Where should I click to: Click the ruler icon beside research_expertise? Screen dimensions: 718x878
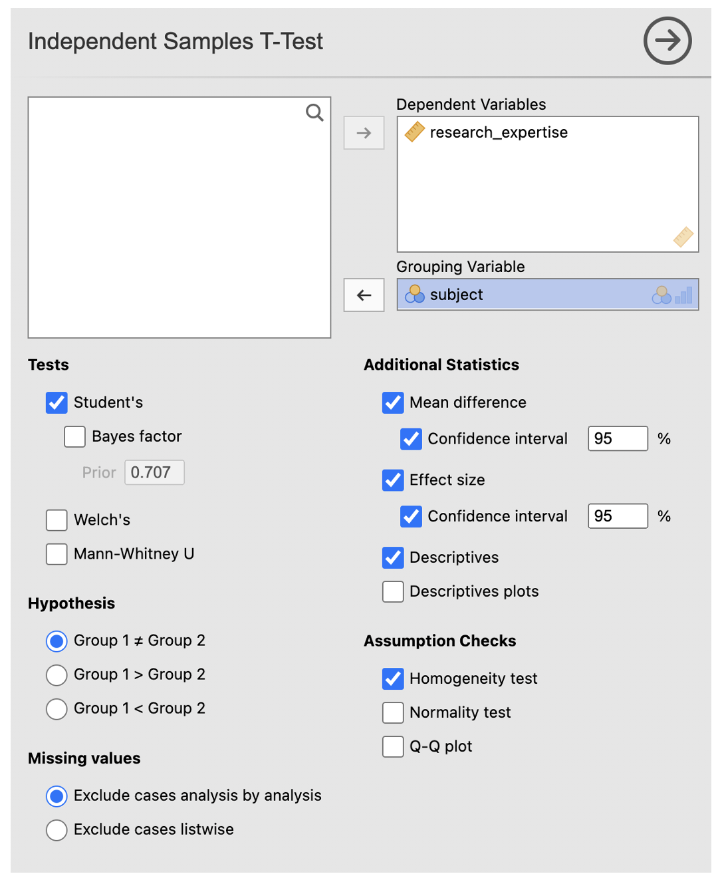tap(415, 132)
